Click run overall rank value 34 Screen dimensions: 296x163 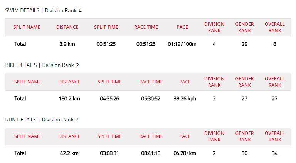275,153
